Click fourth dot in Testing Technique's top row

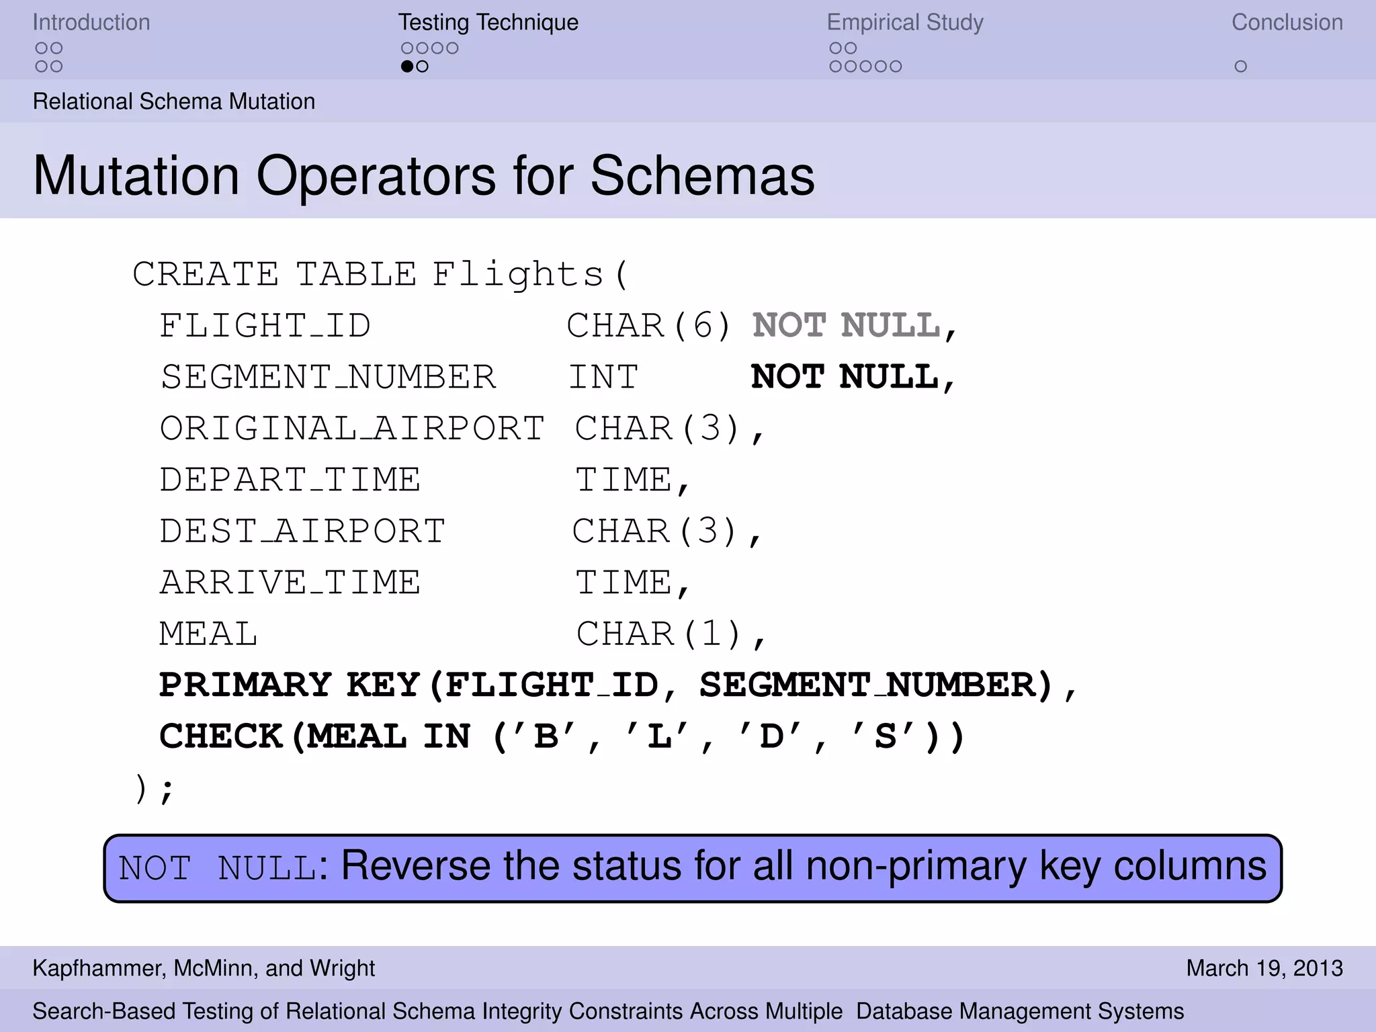pyautogui.click(x=452, y=48)
